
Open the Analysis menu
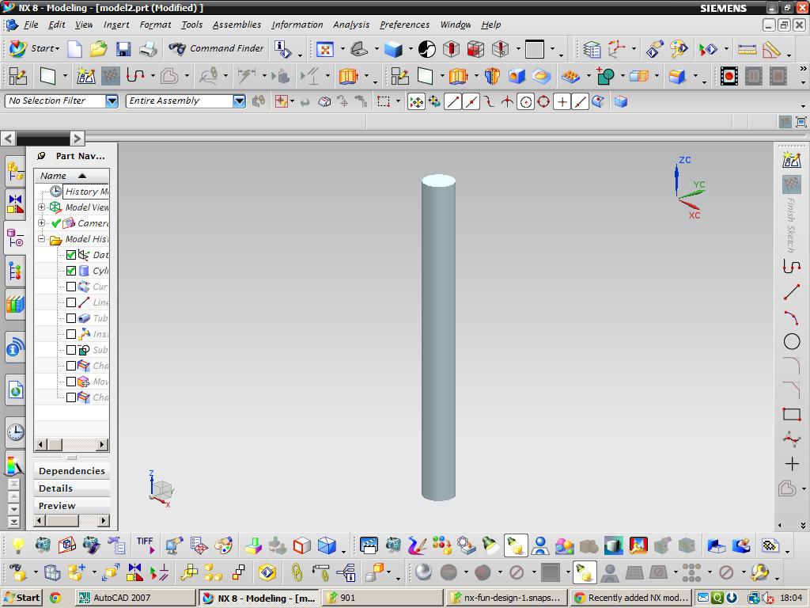coord(350,25)
